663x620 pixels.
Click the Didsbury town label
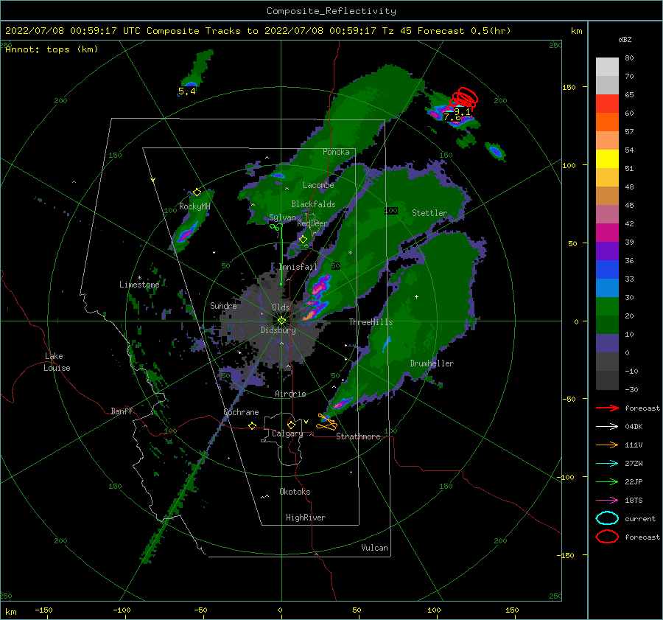tap(278, 330)
